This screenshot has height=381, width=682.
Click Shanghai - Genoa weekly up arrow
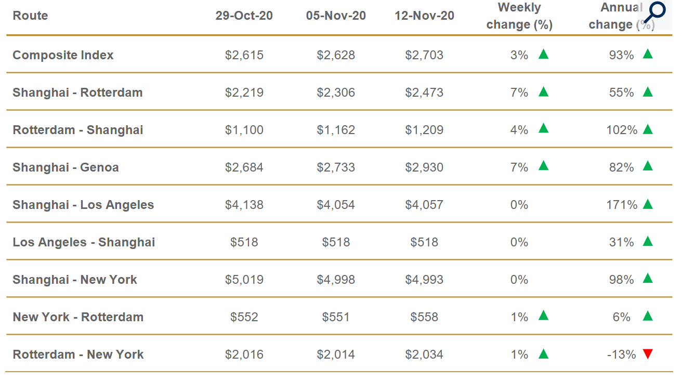(543, 166)
